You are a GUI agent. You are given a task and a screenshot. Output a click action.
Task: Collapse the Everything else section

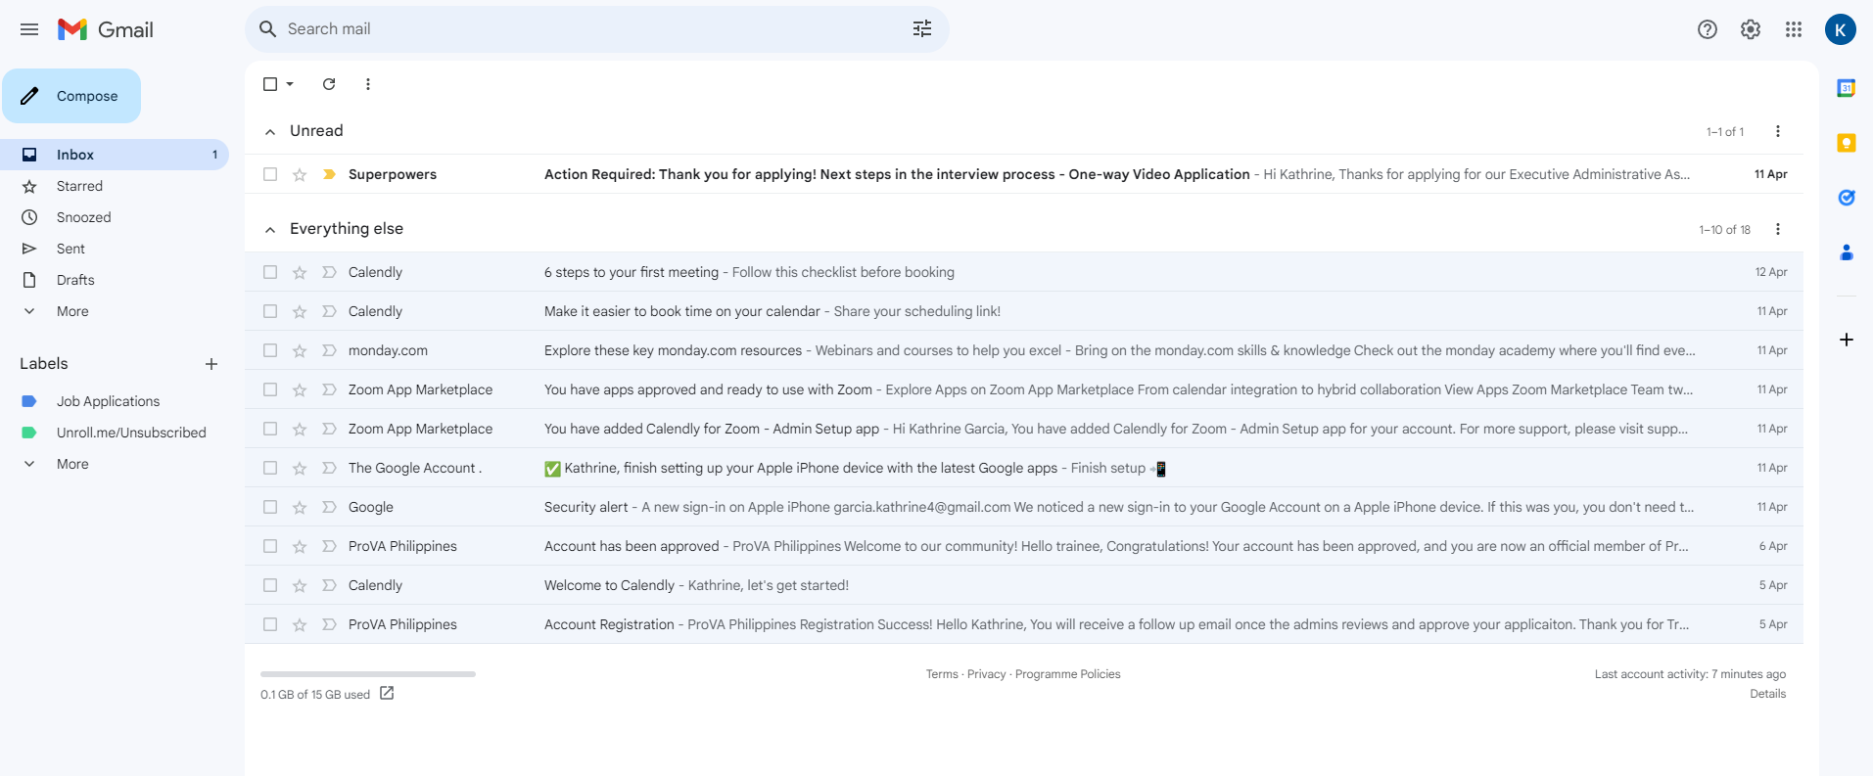[270, 229]
